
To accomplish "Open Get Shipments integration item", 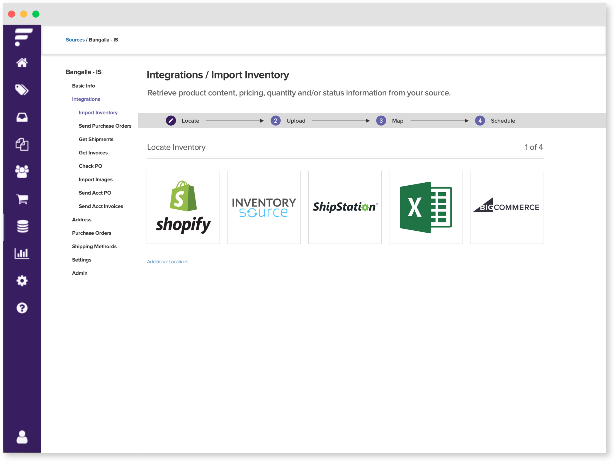I will click(96, 139).
